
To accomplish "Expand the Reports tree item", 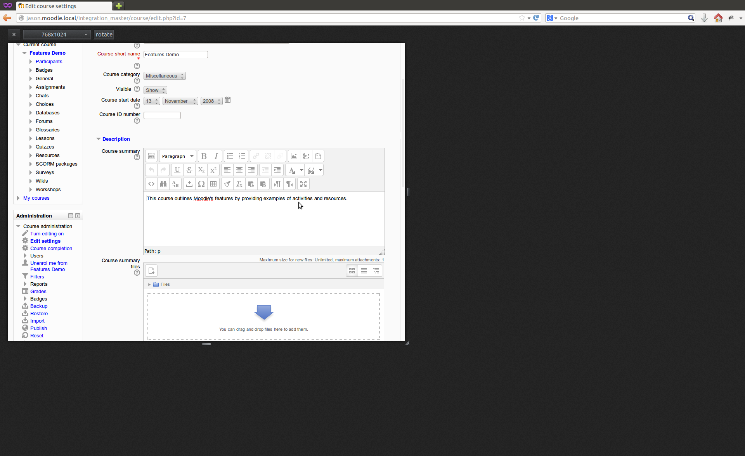I will pyautogui.click(x=25, y=284).
